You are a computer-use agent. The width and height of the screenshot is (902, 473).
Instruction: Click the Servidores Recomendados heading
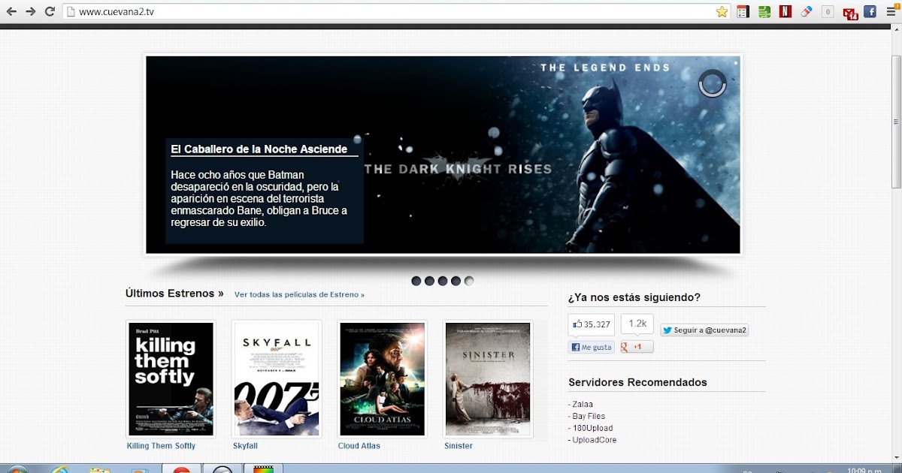coord(637,382)
